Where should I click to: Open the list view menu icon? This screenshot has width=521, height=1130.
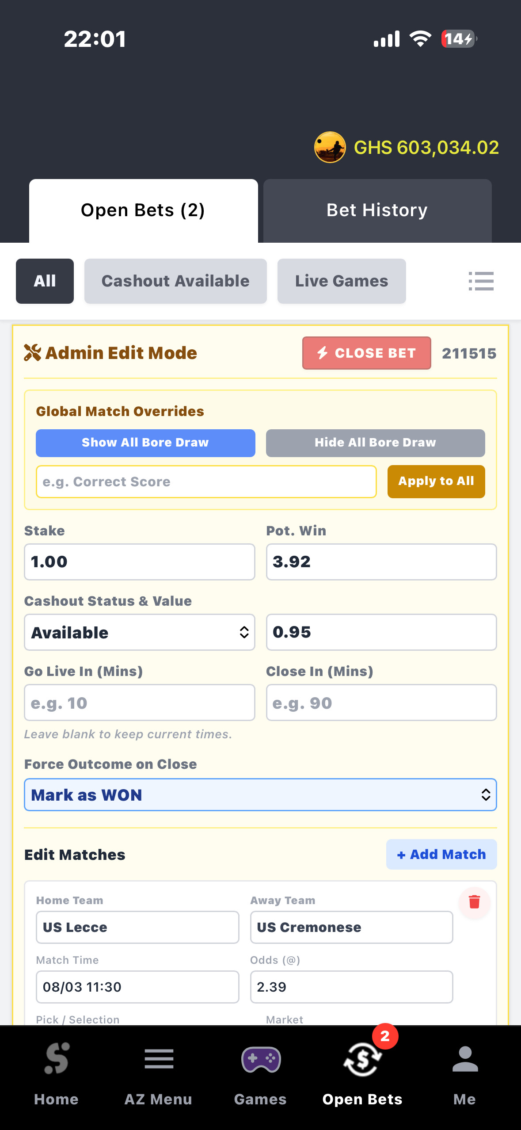481,281
